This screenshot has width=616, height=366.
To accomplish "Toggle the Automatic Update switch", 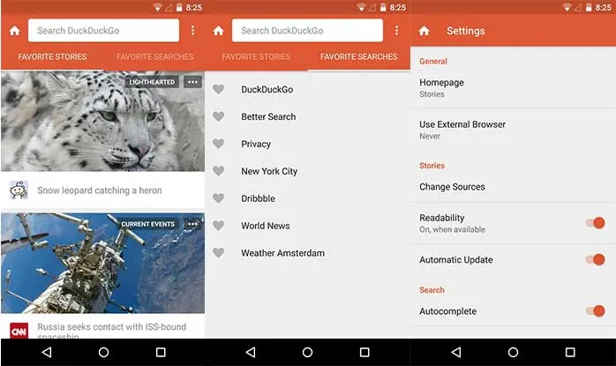I will pyautogui.click(x=595, y=259).
